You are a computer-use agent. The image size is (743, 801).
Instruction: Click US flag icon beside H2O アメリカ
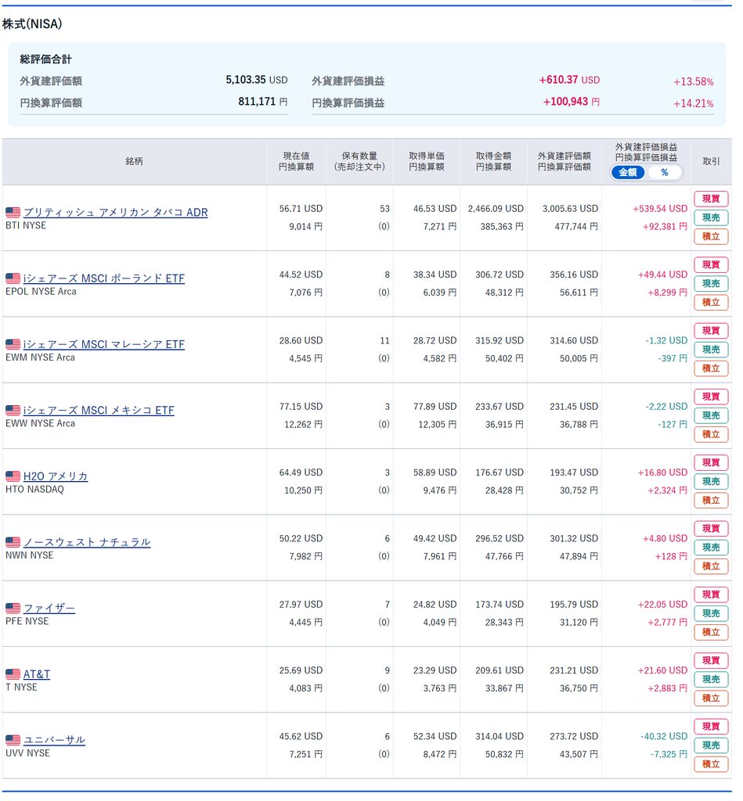[x=13, y=476]
